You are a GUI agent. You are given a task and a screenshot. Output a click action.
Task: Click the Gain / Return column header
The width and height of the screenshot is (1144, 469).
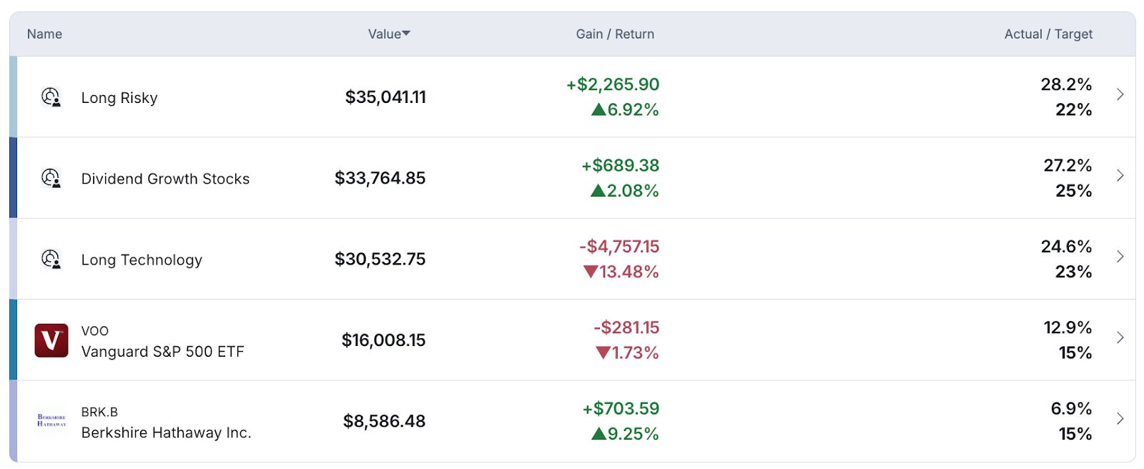click(615, 34)
